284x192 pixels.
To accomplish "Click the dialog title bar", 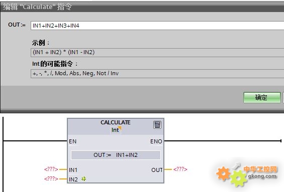I will [142, 7].
